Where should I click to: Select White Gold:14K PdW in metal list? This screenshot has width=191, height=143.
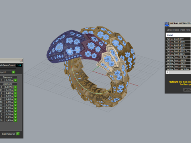(178, 69)
